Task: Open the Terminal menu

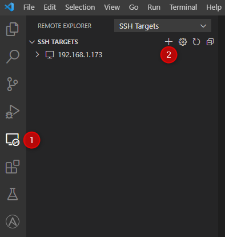Action: [183, 7]
